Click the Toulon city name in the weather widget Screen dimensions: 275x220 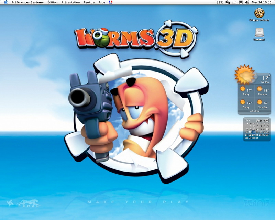tap(265, 82)
